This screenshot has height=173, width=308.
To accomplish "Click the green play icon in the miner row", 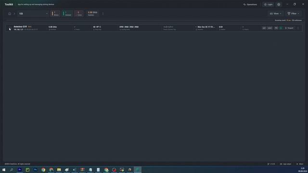I will coord(281,28).
